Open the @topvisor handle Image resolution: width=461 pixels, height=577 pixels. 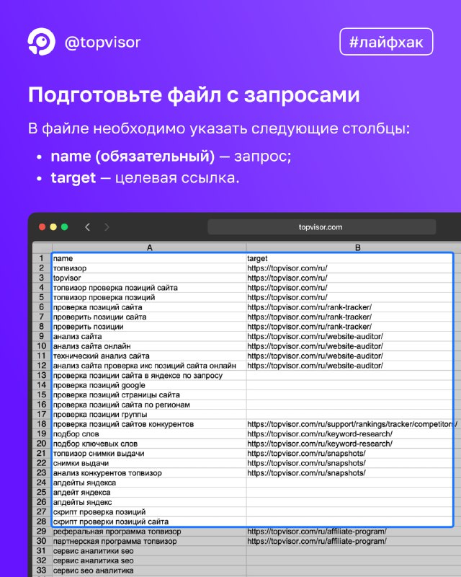(102, 43)
